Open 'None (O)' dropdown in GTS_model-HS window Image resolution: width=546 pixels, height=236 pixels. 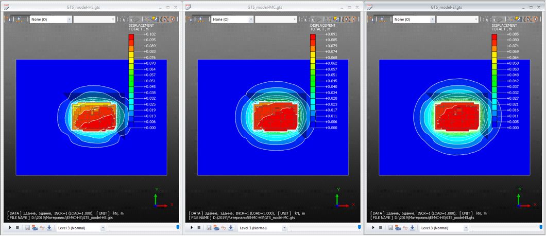click(69, 19)
